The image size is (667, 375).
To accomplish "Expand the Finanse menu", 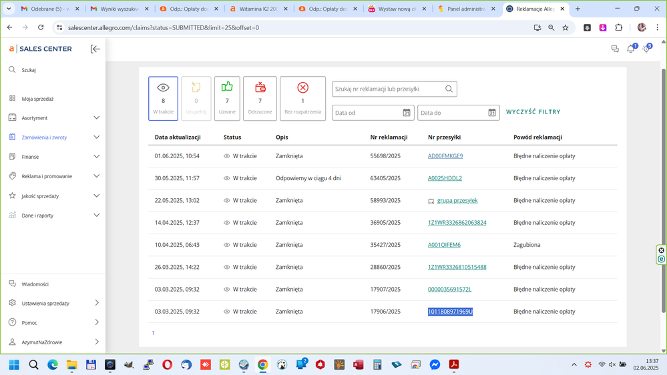I will tap(97, 156).
